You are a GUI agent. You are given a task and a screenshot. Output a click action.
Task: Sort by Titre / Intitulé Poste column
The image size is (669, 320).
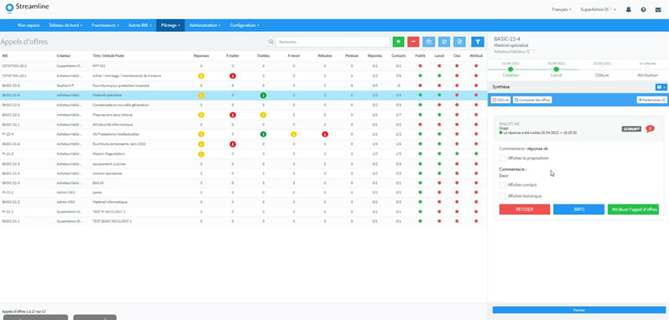[108, 56]
